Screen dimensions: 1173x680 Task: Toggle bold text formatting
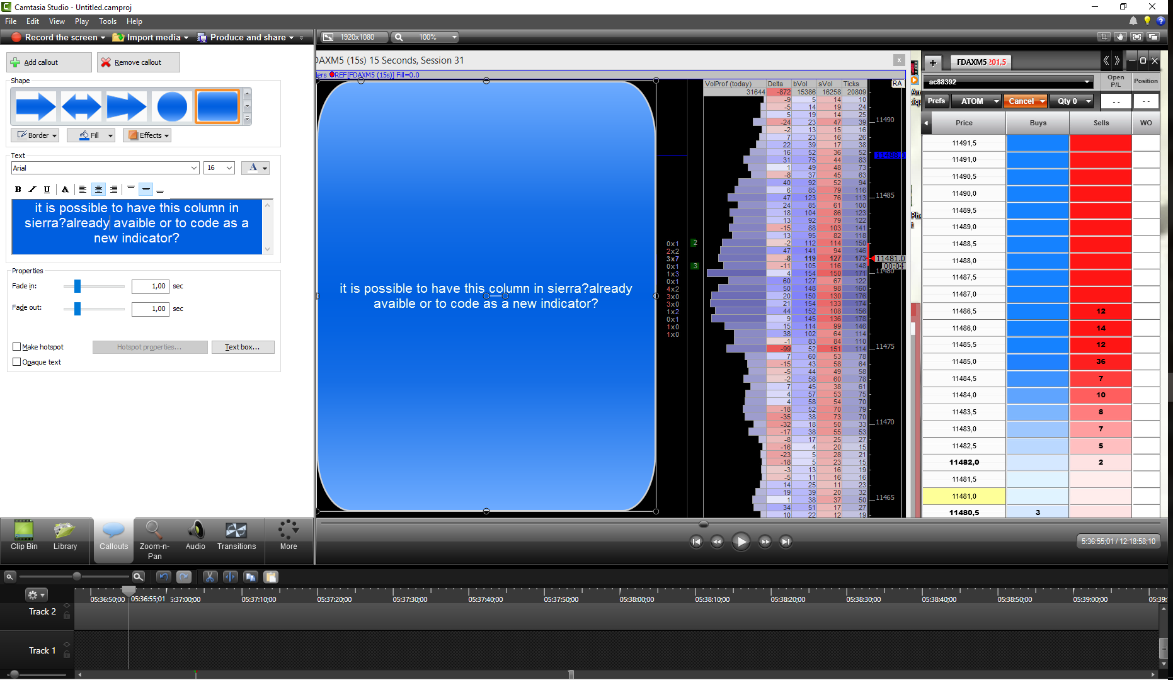pos(18,190)
